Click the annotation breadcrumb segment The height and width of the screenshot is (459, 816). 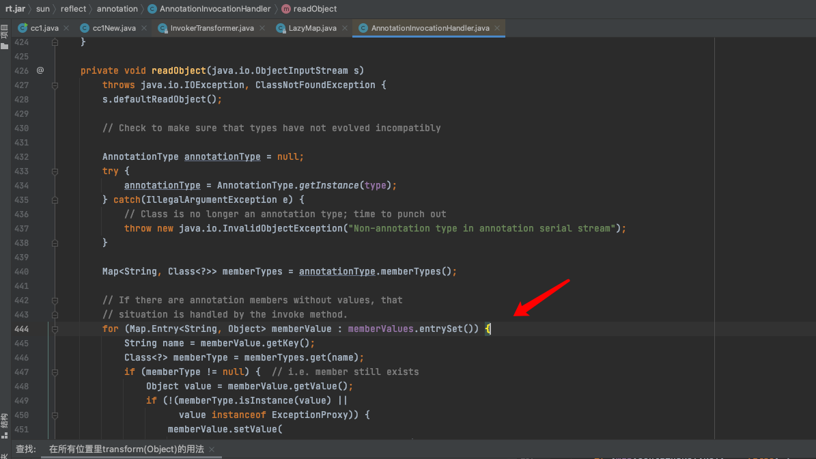117,9
